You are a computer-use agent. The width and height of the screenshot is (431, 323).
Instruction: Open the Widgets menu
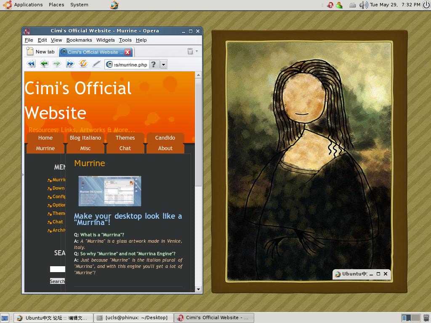106,40
